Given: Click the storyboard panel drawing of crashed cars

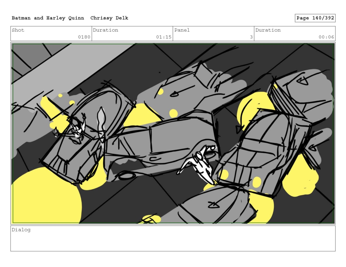Looking at the screenshot, I should (x=173, y=133).
